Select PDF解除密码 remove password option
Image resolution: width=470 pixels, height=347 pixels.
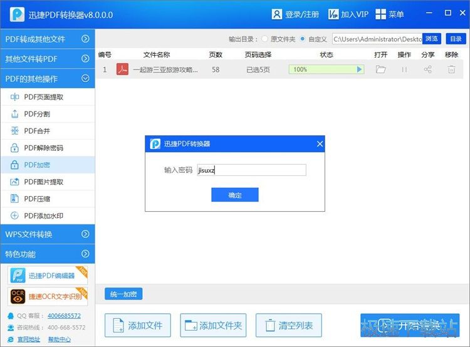click(48, 148)
